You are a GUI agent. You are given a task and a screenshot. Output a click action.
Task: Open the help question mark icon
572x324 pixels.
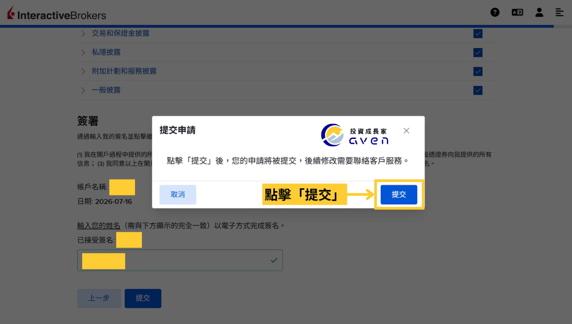click(495, 12)
